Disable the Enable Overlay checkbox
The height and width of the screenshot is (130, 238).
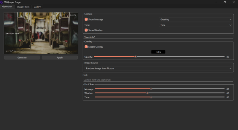coord(86,47)
